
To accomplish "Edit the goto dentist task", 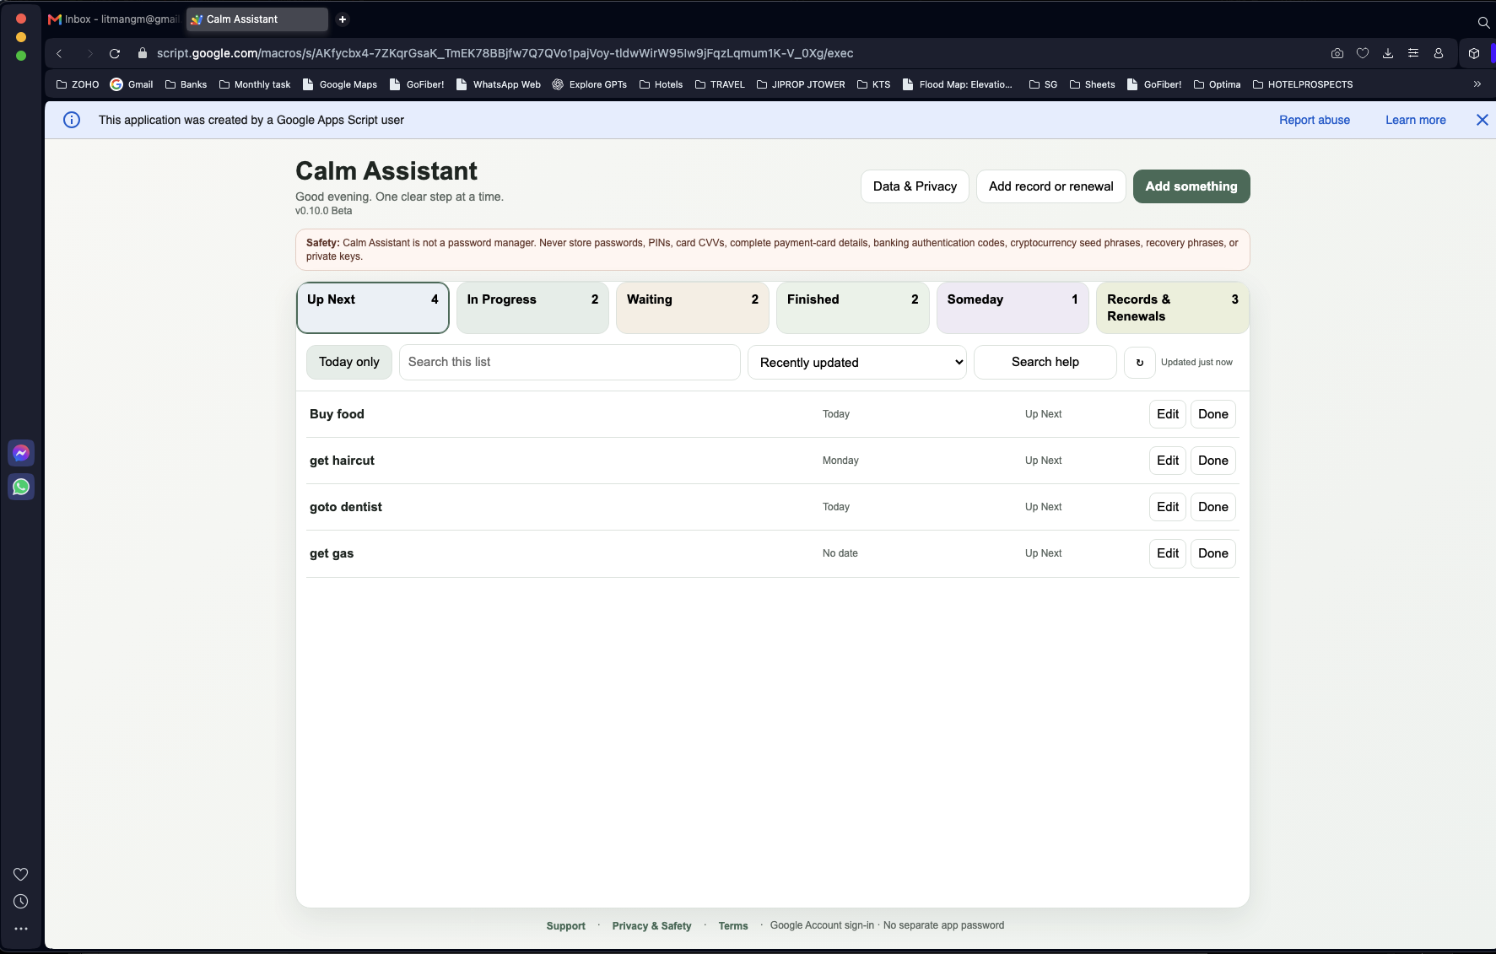I will [x=1168, y=507].
